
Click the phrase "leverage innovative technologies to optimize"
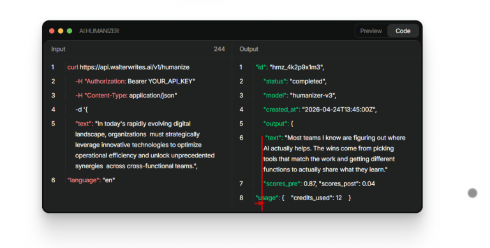(138, 145)
